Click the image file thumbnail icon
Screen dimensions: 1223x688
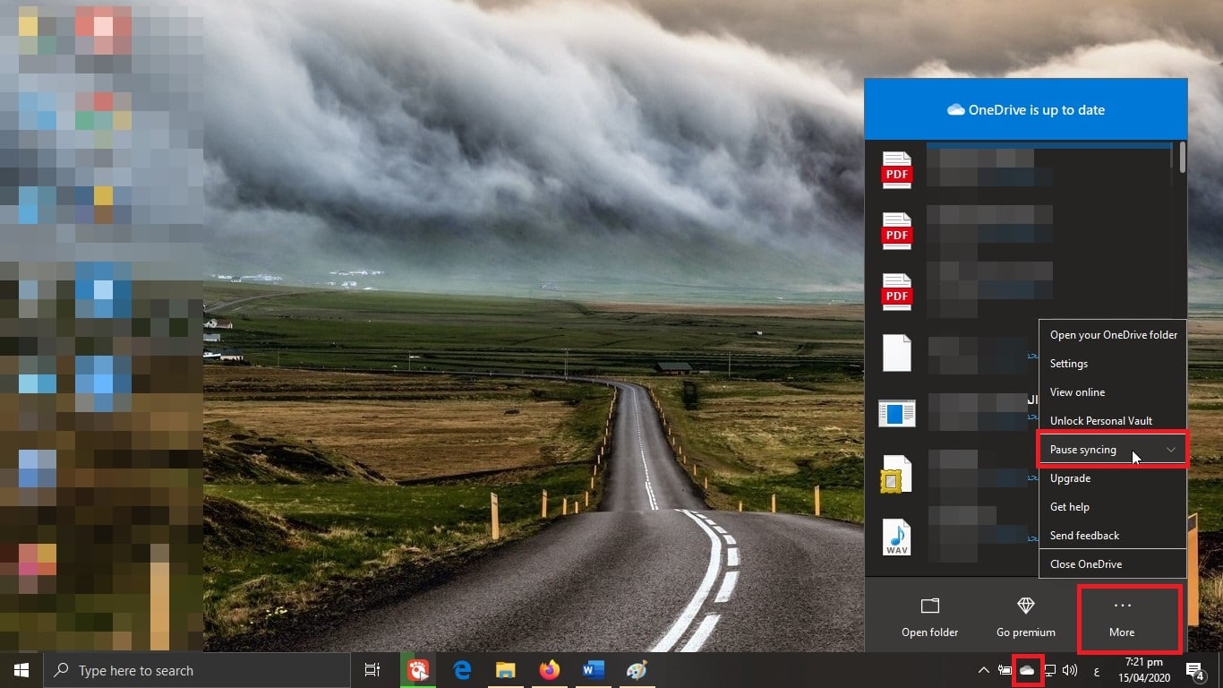point(896,413)
